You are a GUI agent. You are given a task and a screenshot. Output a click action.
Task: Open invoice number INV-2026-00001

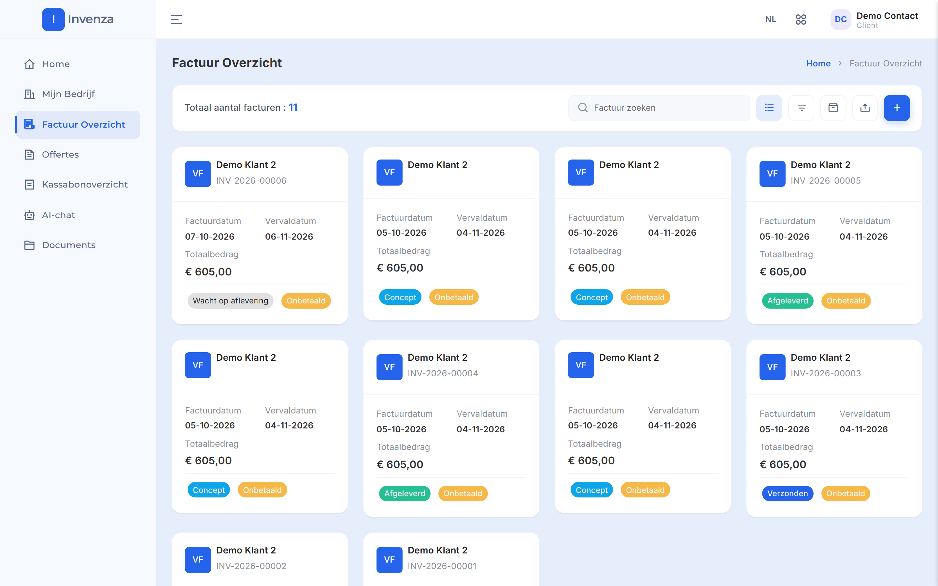tap(442, 566)
